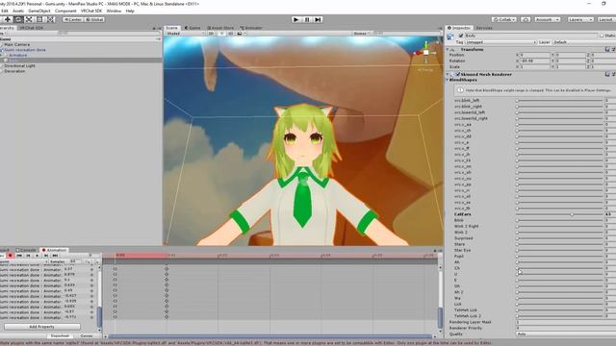Switch to the Console tab
This screenshot has height=346, width=616.
click(x=26, y=250)
